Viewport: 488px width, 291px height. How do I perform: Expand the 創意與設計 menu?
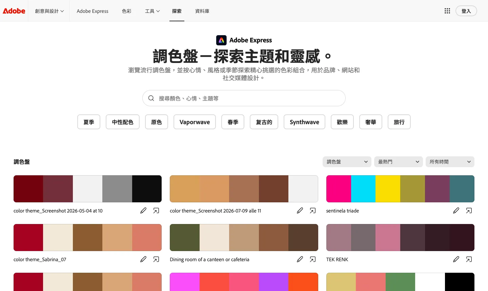click(49, 11)
